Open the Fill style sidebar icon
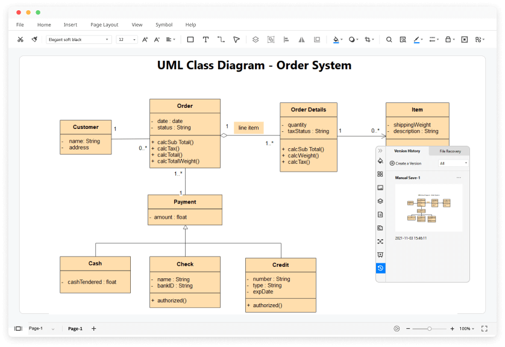The width and height of the screenshot is (505, 347). click(x=380, y=161)
